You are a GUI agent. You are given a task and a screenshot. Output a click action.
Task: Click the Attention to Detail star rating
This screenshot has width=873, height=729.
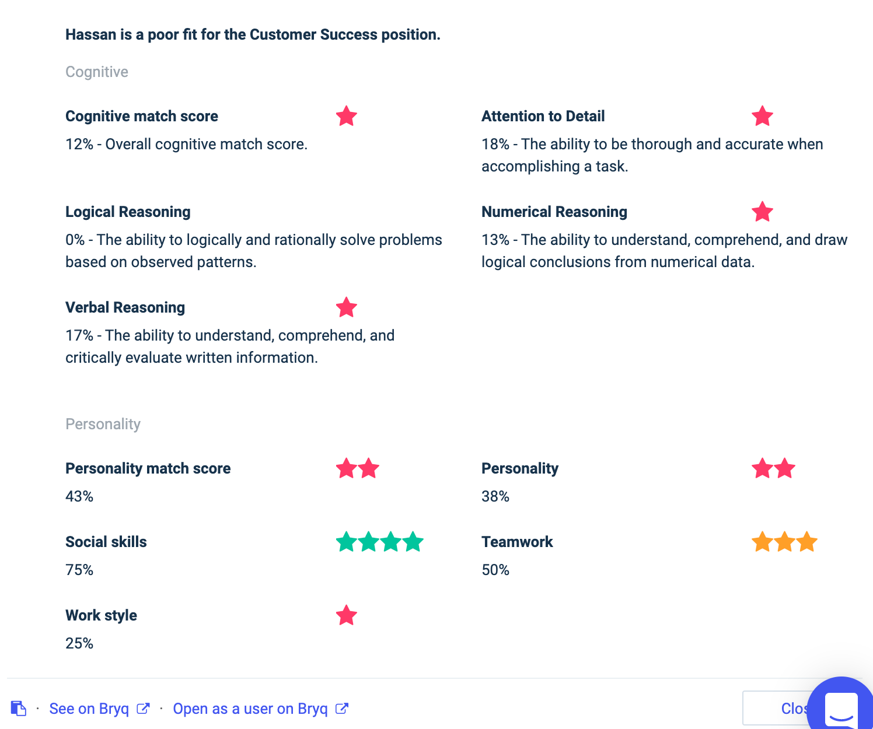pos(762,116)
